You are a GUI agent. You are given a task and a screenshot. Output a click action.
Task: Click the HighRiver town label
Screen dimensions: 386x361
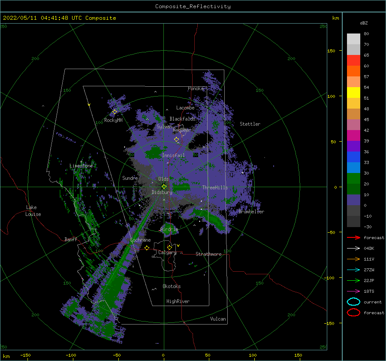point(178,301)
